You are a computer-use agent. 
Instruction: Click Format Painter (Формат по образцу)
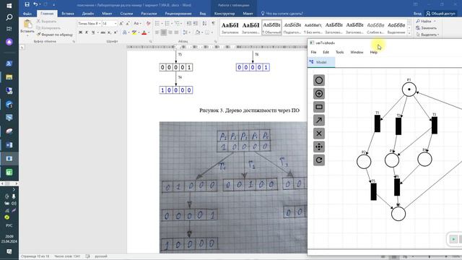tap(55, 35)
